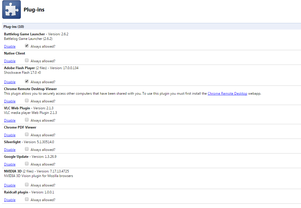Uncheck Always allowed for Adobe Flash Player

pos(27,81)
